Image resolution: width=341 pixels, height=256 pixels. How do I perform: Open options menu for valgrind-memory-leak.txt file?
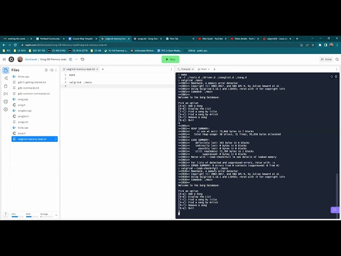click(55, 139)
